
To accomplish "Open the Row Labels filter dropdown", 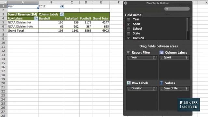I will 36,18.
